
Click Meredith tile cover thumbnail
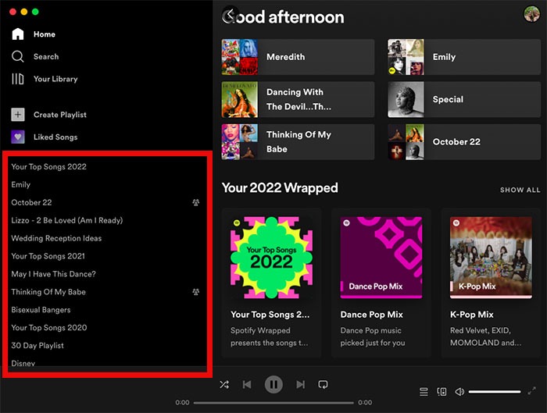(x=240, y=57)
